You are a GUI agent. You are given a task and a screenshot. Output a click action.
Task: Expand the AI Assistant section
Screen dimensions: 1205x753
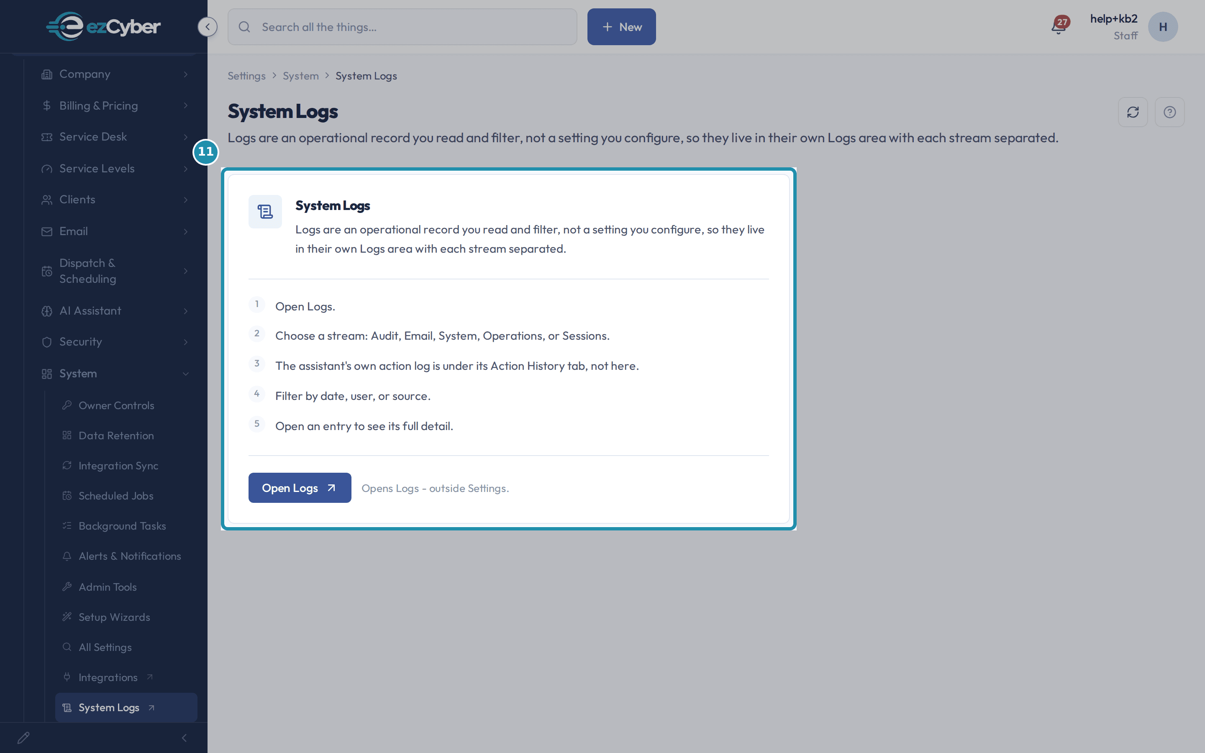click(115, 311)
